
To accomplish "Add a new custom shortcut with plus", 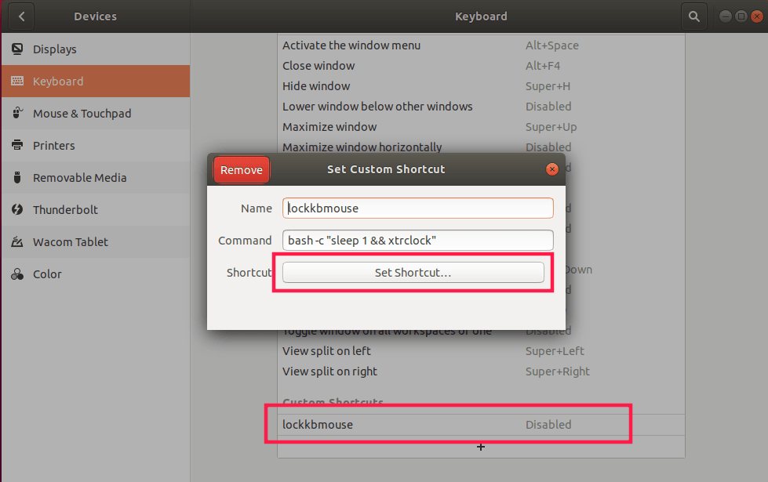I will coord(481,447).
